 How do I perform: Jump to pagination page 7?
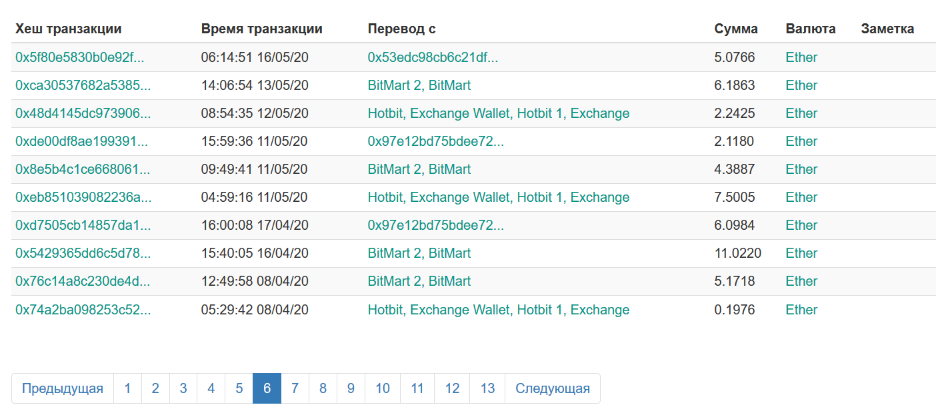tap(295, 388)
